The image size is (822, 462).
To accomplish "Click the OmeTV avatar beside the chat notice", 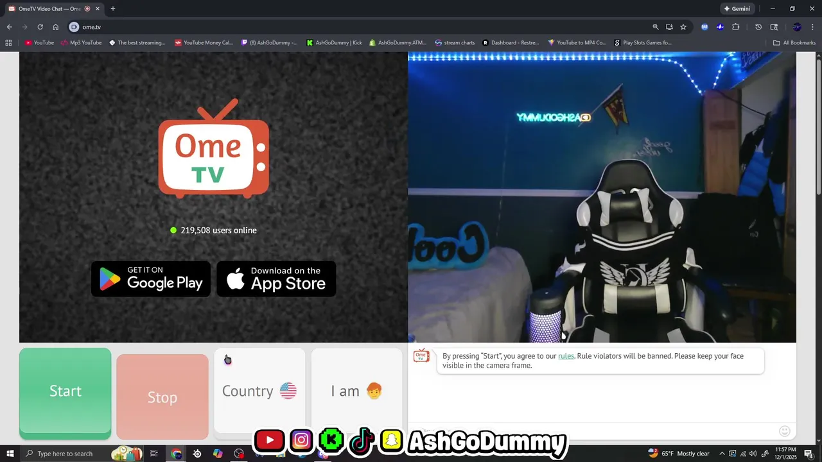I will tap(421, 356).
